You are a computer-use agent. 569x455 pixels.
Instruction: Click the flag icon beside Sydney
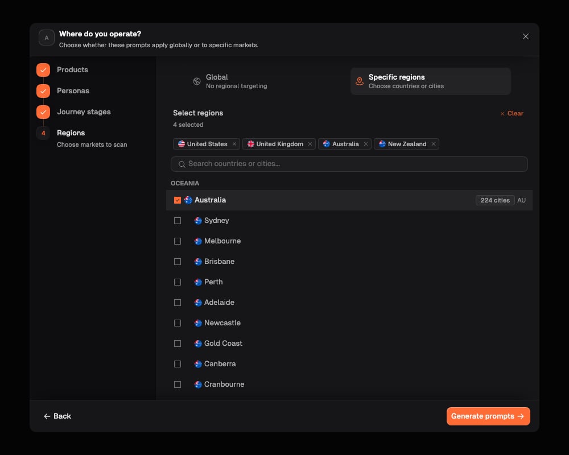198,221
